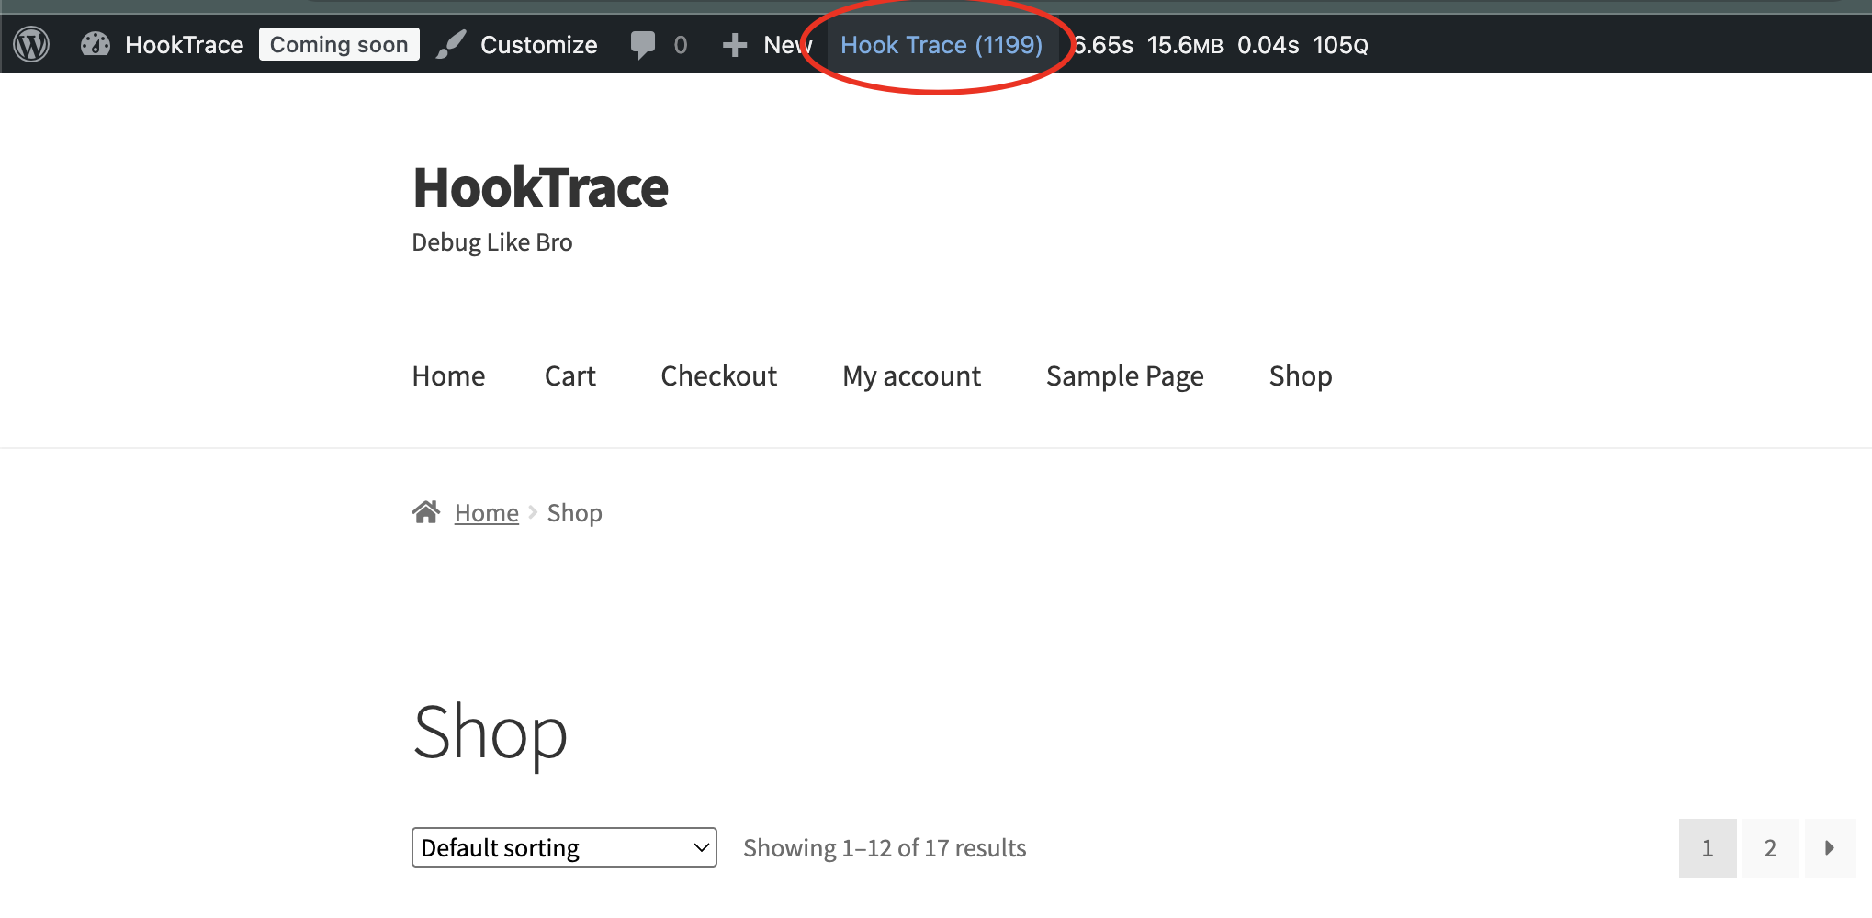Image resolution: width=1872 pixels, height=918 pixels.
Task: Go to the Checkout page
Action: click(x=718, y=375)
